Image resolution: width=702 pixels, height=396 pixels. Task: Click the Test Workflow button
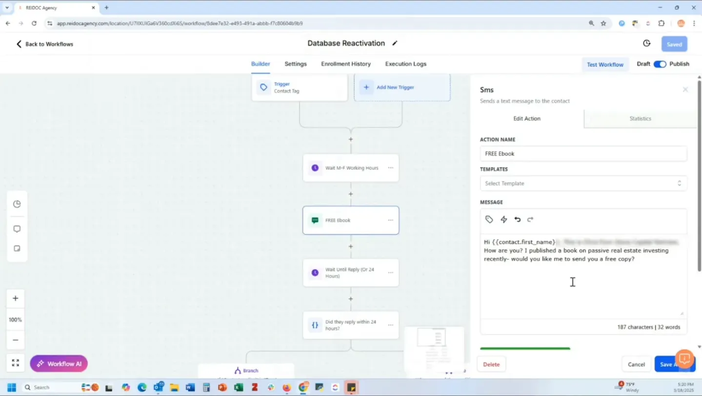click(605, 64)
